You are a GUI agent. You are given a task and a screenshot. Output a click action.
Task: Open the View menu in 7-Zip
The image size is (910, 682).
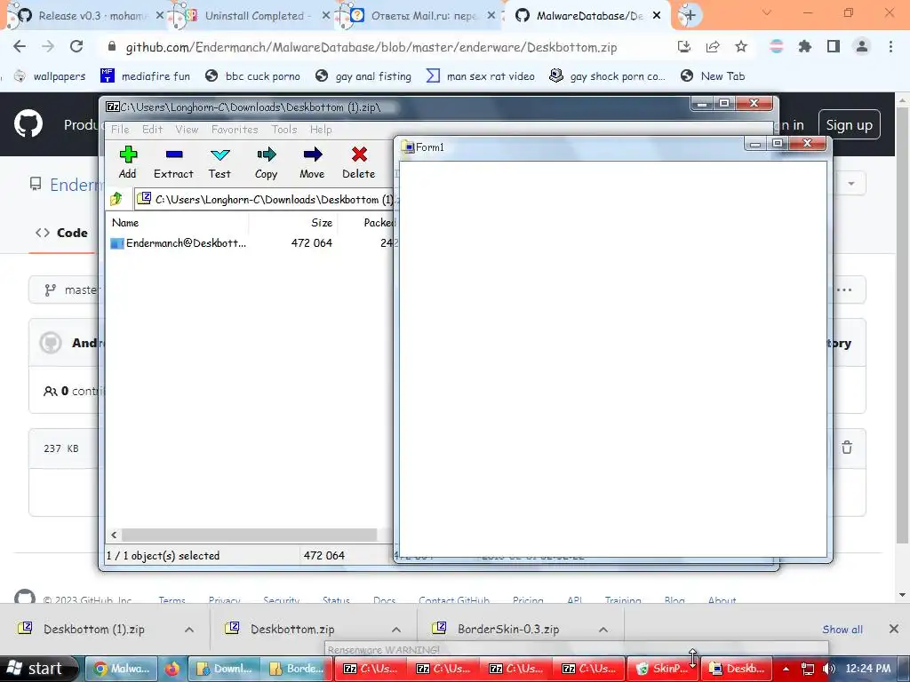[187, 130]
